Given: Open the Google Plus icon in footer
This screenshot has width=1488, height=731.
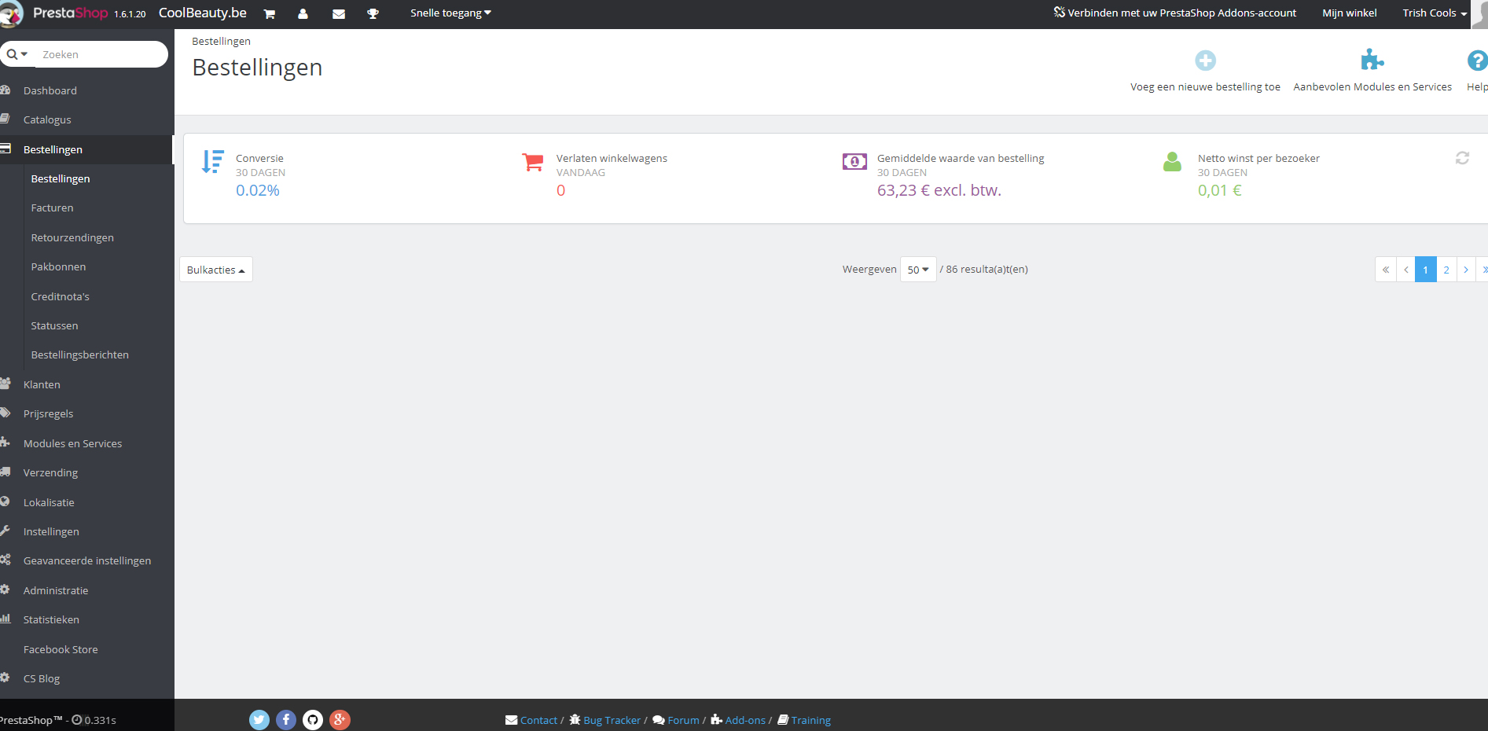Looking at the screenshot, I should pyautogui.click(x=340, y=720).
